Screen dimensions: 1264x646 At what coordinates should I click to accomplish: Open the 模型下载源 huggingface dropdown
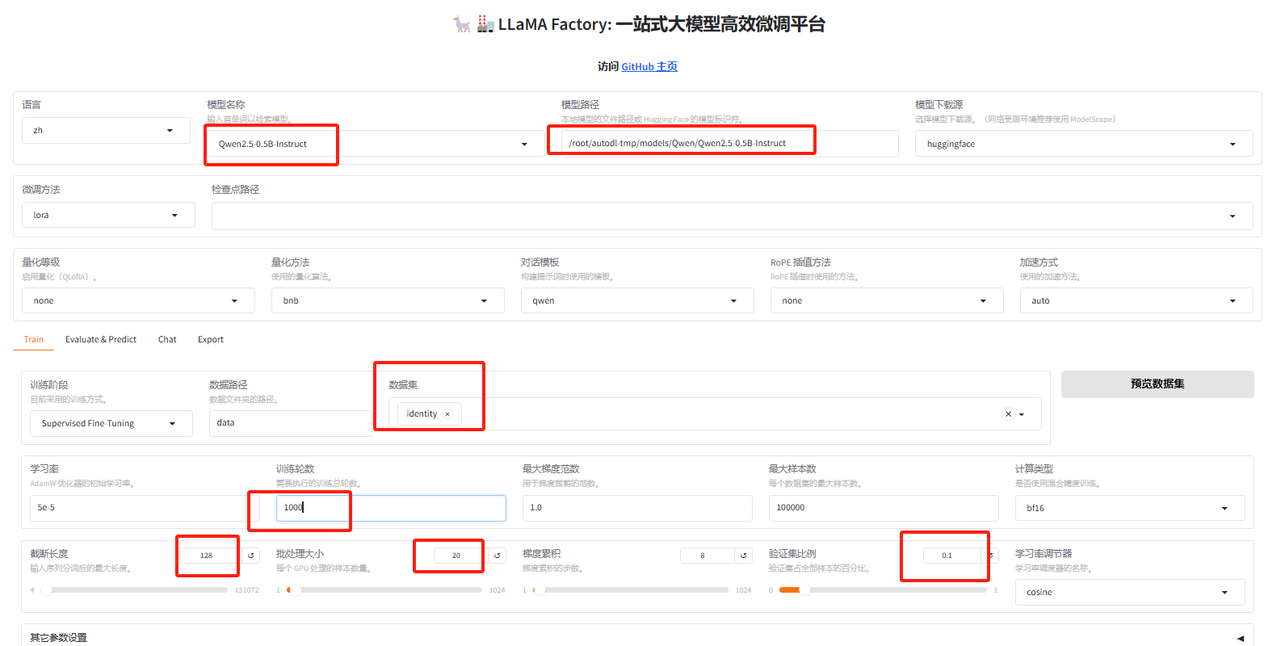point(1084,144)
